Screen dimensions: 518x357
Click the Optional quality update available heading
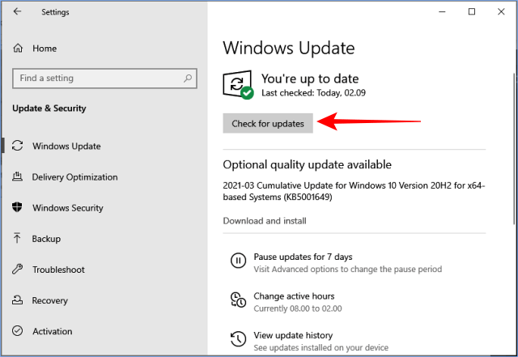coord(308,164)
